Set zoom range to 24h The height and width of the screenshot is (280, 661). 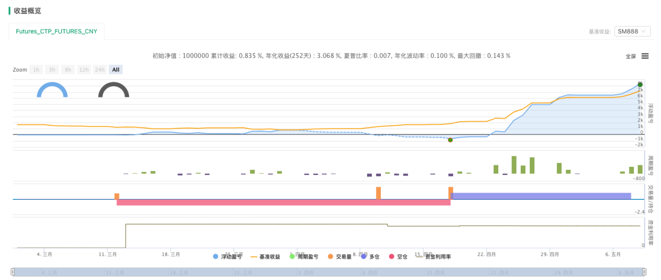100,69
